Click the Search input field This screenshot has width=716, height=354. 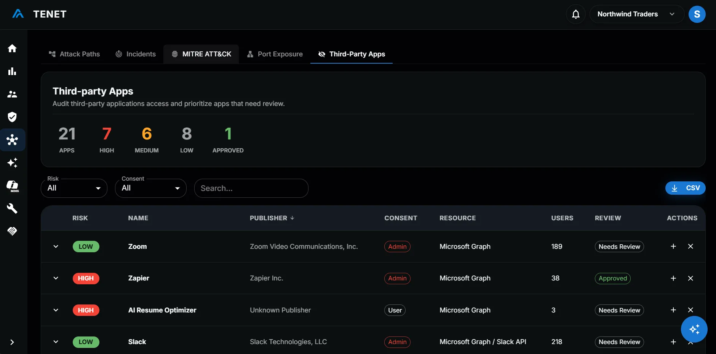(251, 188)
